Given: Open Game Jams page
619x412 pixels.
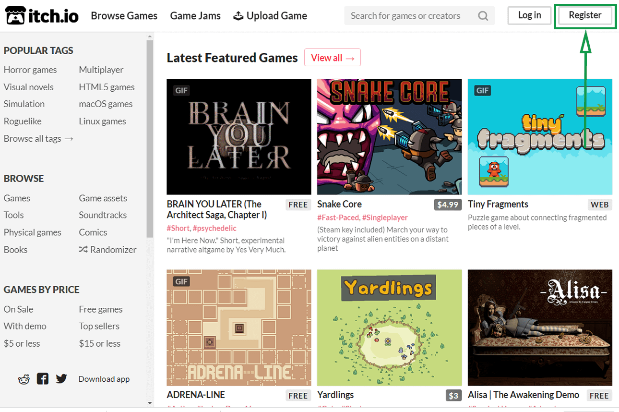Looking at the screenshot, I should (195, 16).
